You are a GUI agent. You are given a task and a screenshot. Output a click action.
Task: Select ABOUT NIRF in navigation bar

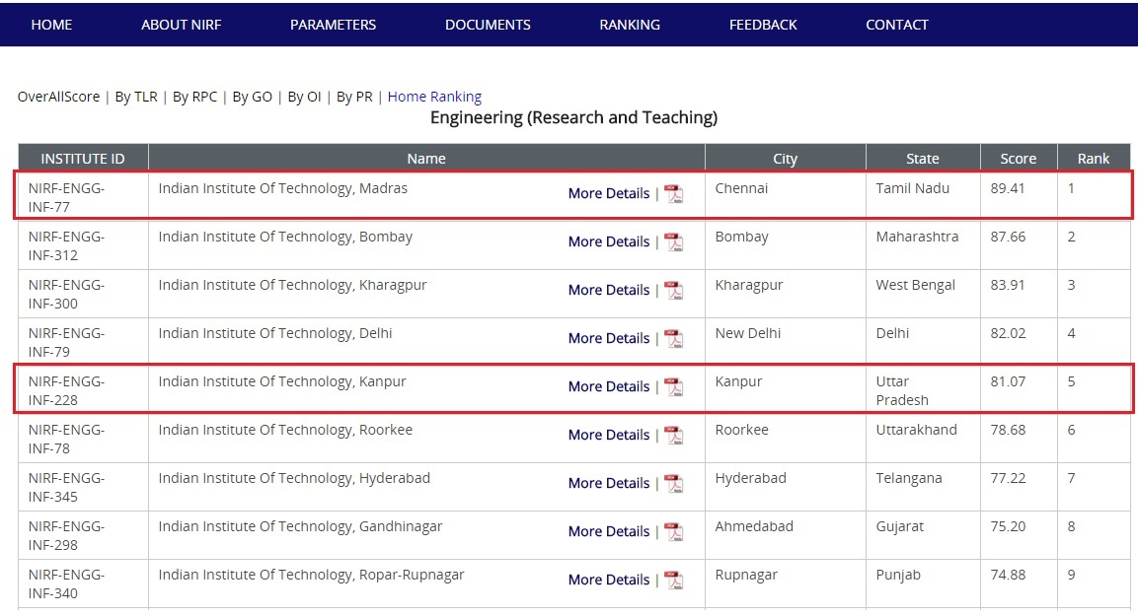click(181, 25)
